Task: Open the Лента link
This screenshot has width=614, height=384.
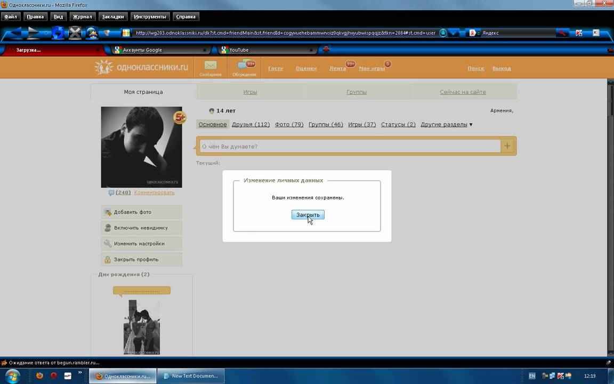Action: point(337,69)
